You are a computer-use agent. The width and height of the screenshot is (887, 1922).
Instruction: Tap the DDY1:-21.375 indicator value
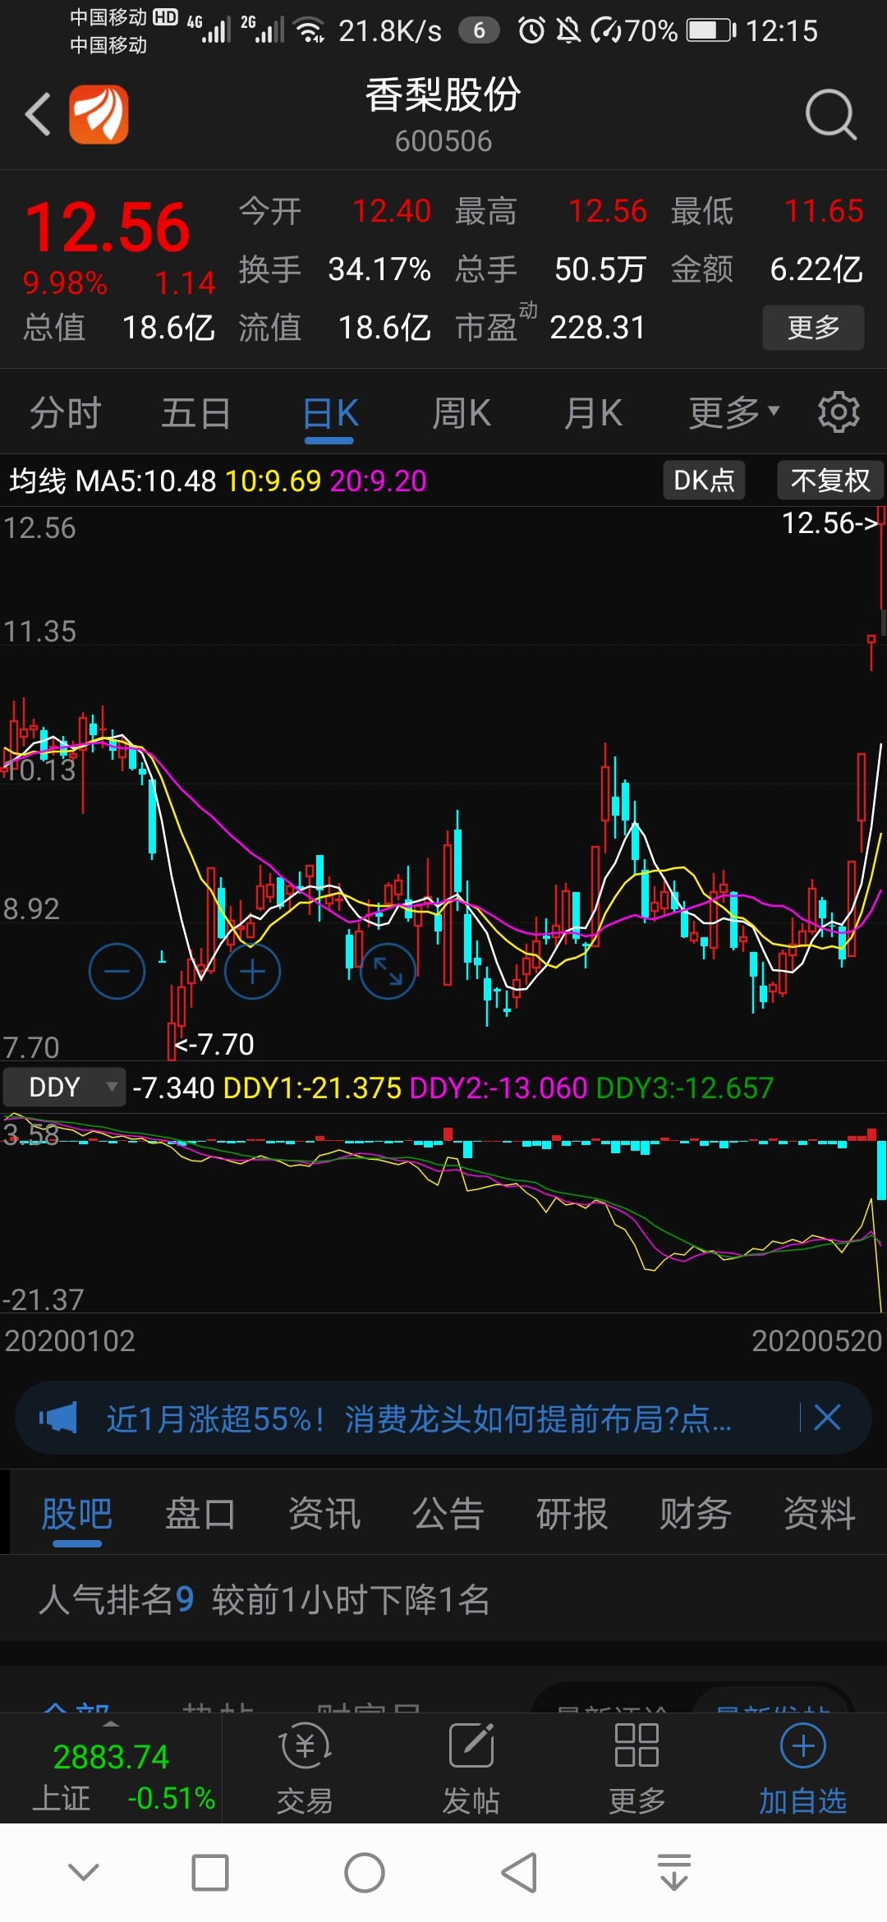tap(312, 1087)
